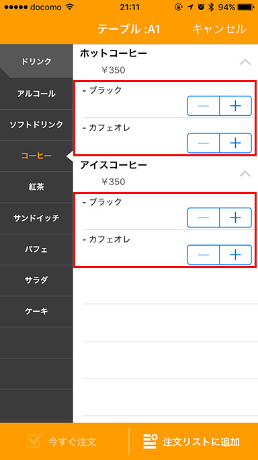Image resolution: width=258 pixels, height=460 pixels.
Task: Remove one iced coffee ブラック
Action: [204, 218]
